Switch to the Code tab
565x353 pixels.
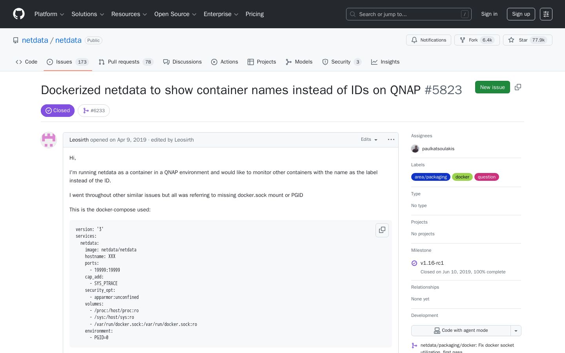[x=27, y=62]
